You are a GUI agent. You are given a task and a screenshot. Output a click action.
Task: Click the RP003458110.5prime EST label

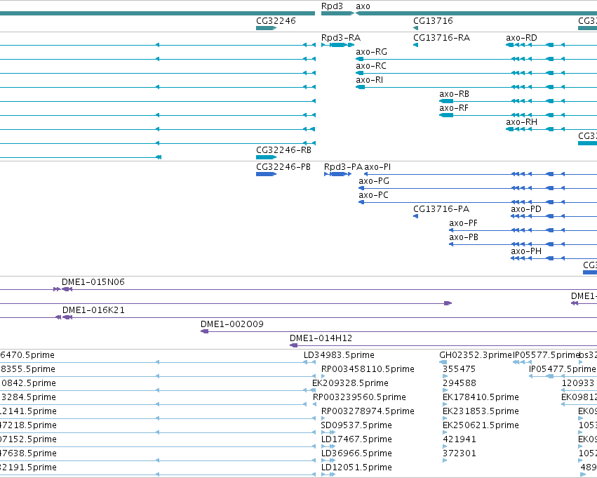click(x=368, y=369)
